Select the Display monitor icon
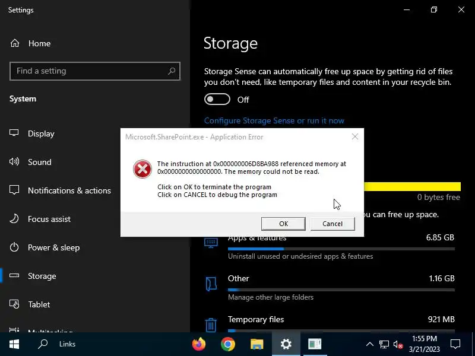Image resolution: width=475 pixels, height=356 pixels. point(14,133)
